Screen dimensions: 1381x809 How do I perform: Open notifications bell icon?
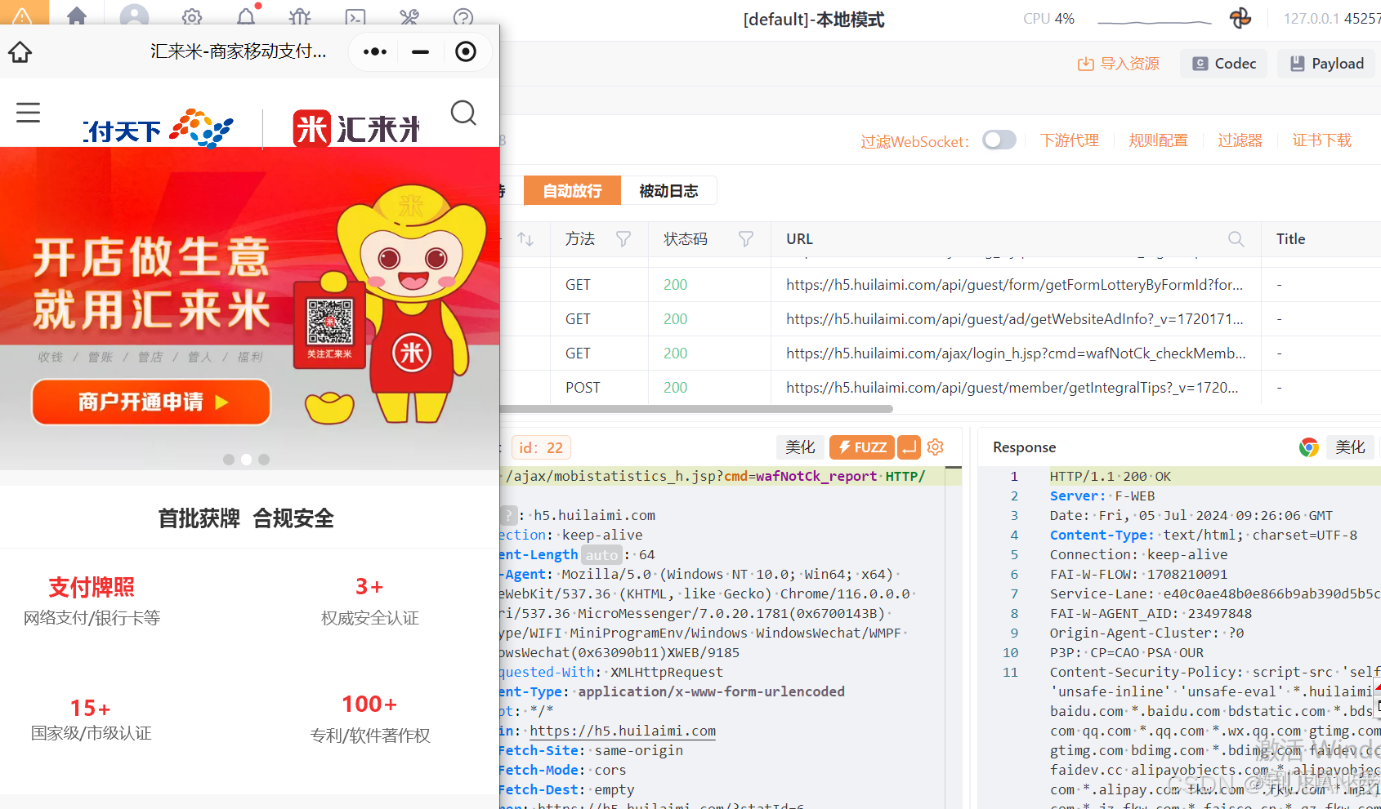[246, 17]
